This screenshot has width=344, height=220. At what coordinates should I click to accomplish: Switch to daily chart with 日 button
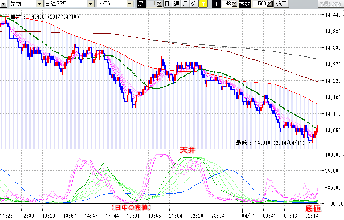click(167, 4)
